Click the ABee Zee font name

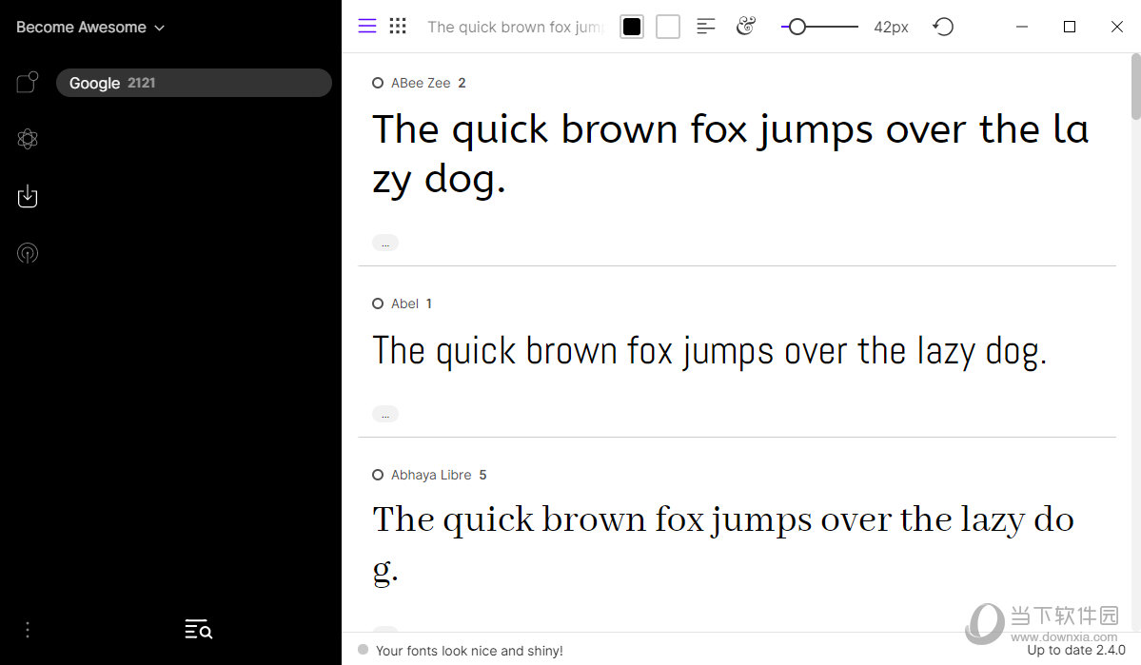pyautogui.click(x=421, y=83)
